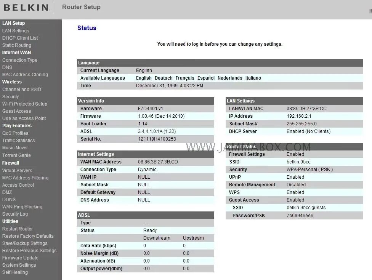Click Remote Management Disabled value

[x=296, y=185]
